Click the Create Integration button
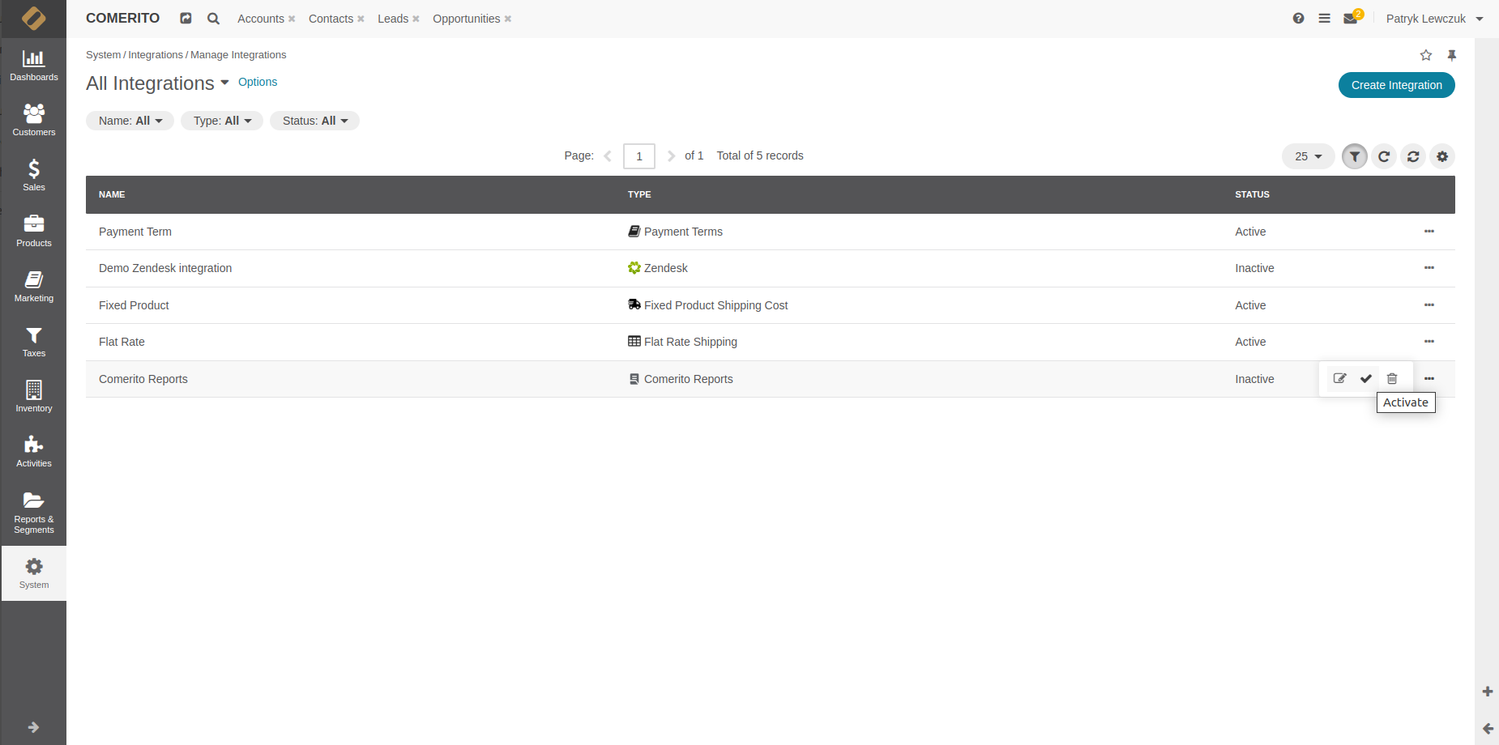This screenshot has width=1499, height=745. tap(1396, 85)
